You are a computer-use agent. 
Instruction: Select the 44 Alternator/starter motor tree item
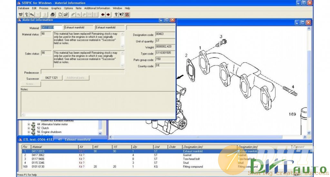click(x=53, y=124)
